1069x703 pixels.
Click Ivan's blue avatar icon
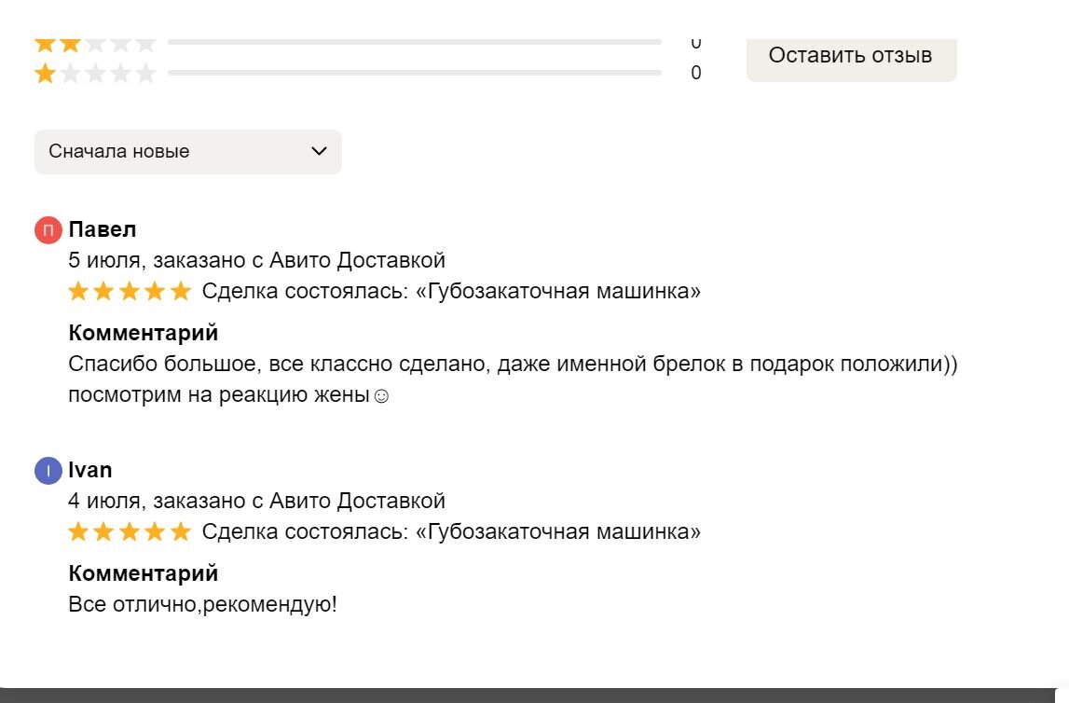click(48, 471)
